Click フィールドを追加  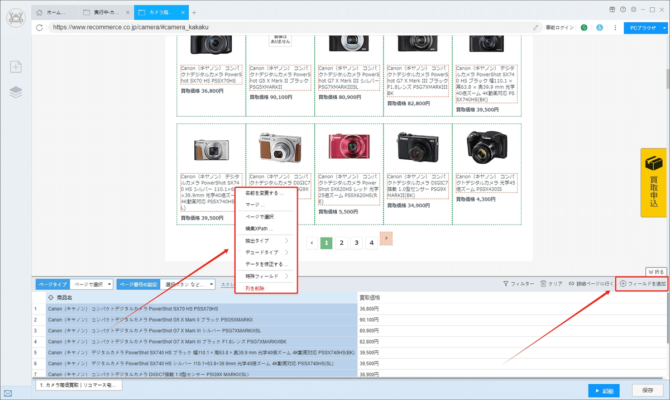[x=643, y=284]
